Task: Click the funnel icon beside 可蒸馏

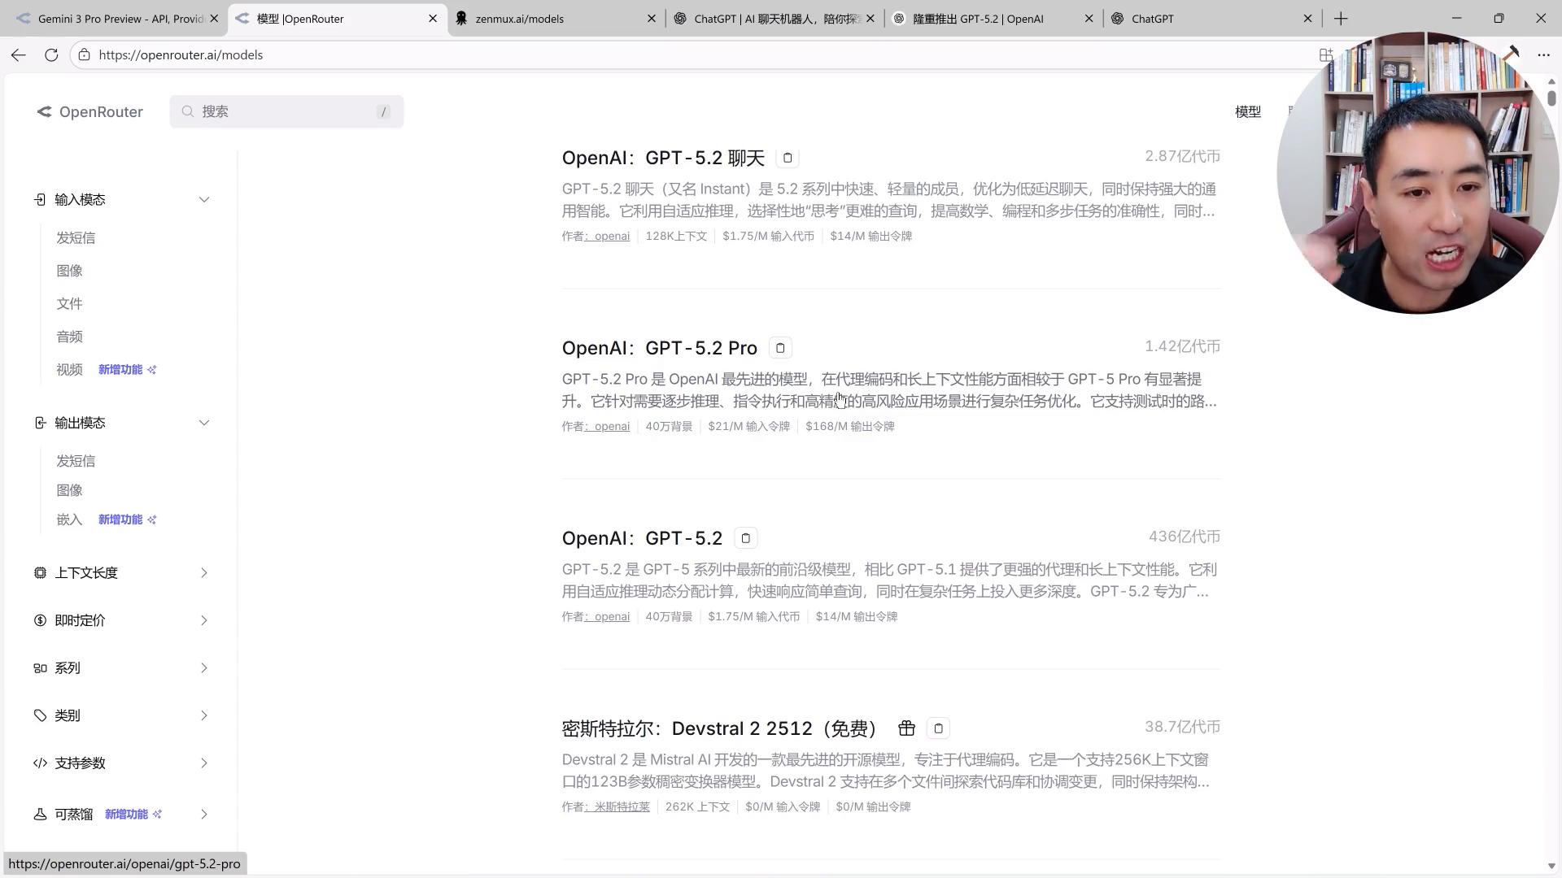Action: coord(40,814)
